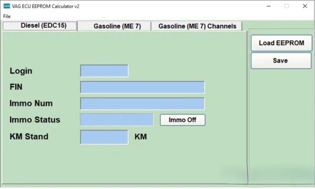The width and height of the screenshot is (315, 189).
Task: Click the "Immo Num" label
Action: [x=31, y=103]
